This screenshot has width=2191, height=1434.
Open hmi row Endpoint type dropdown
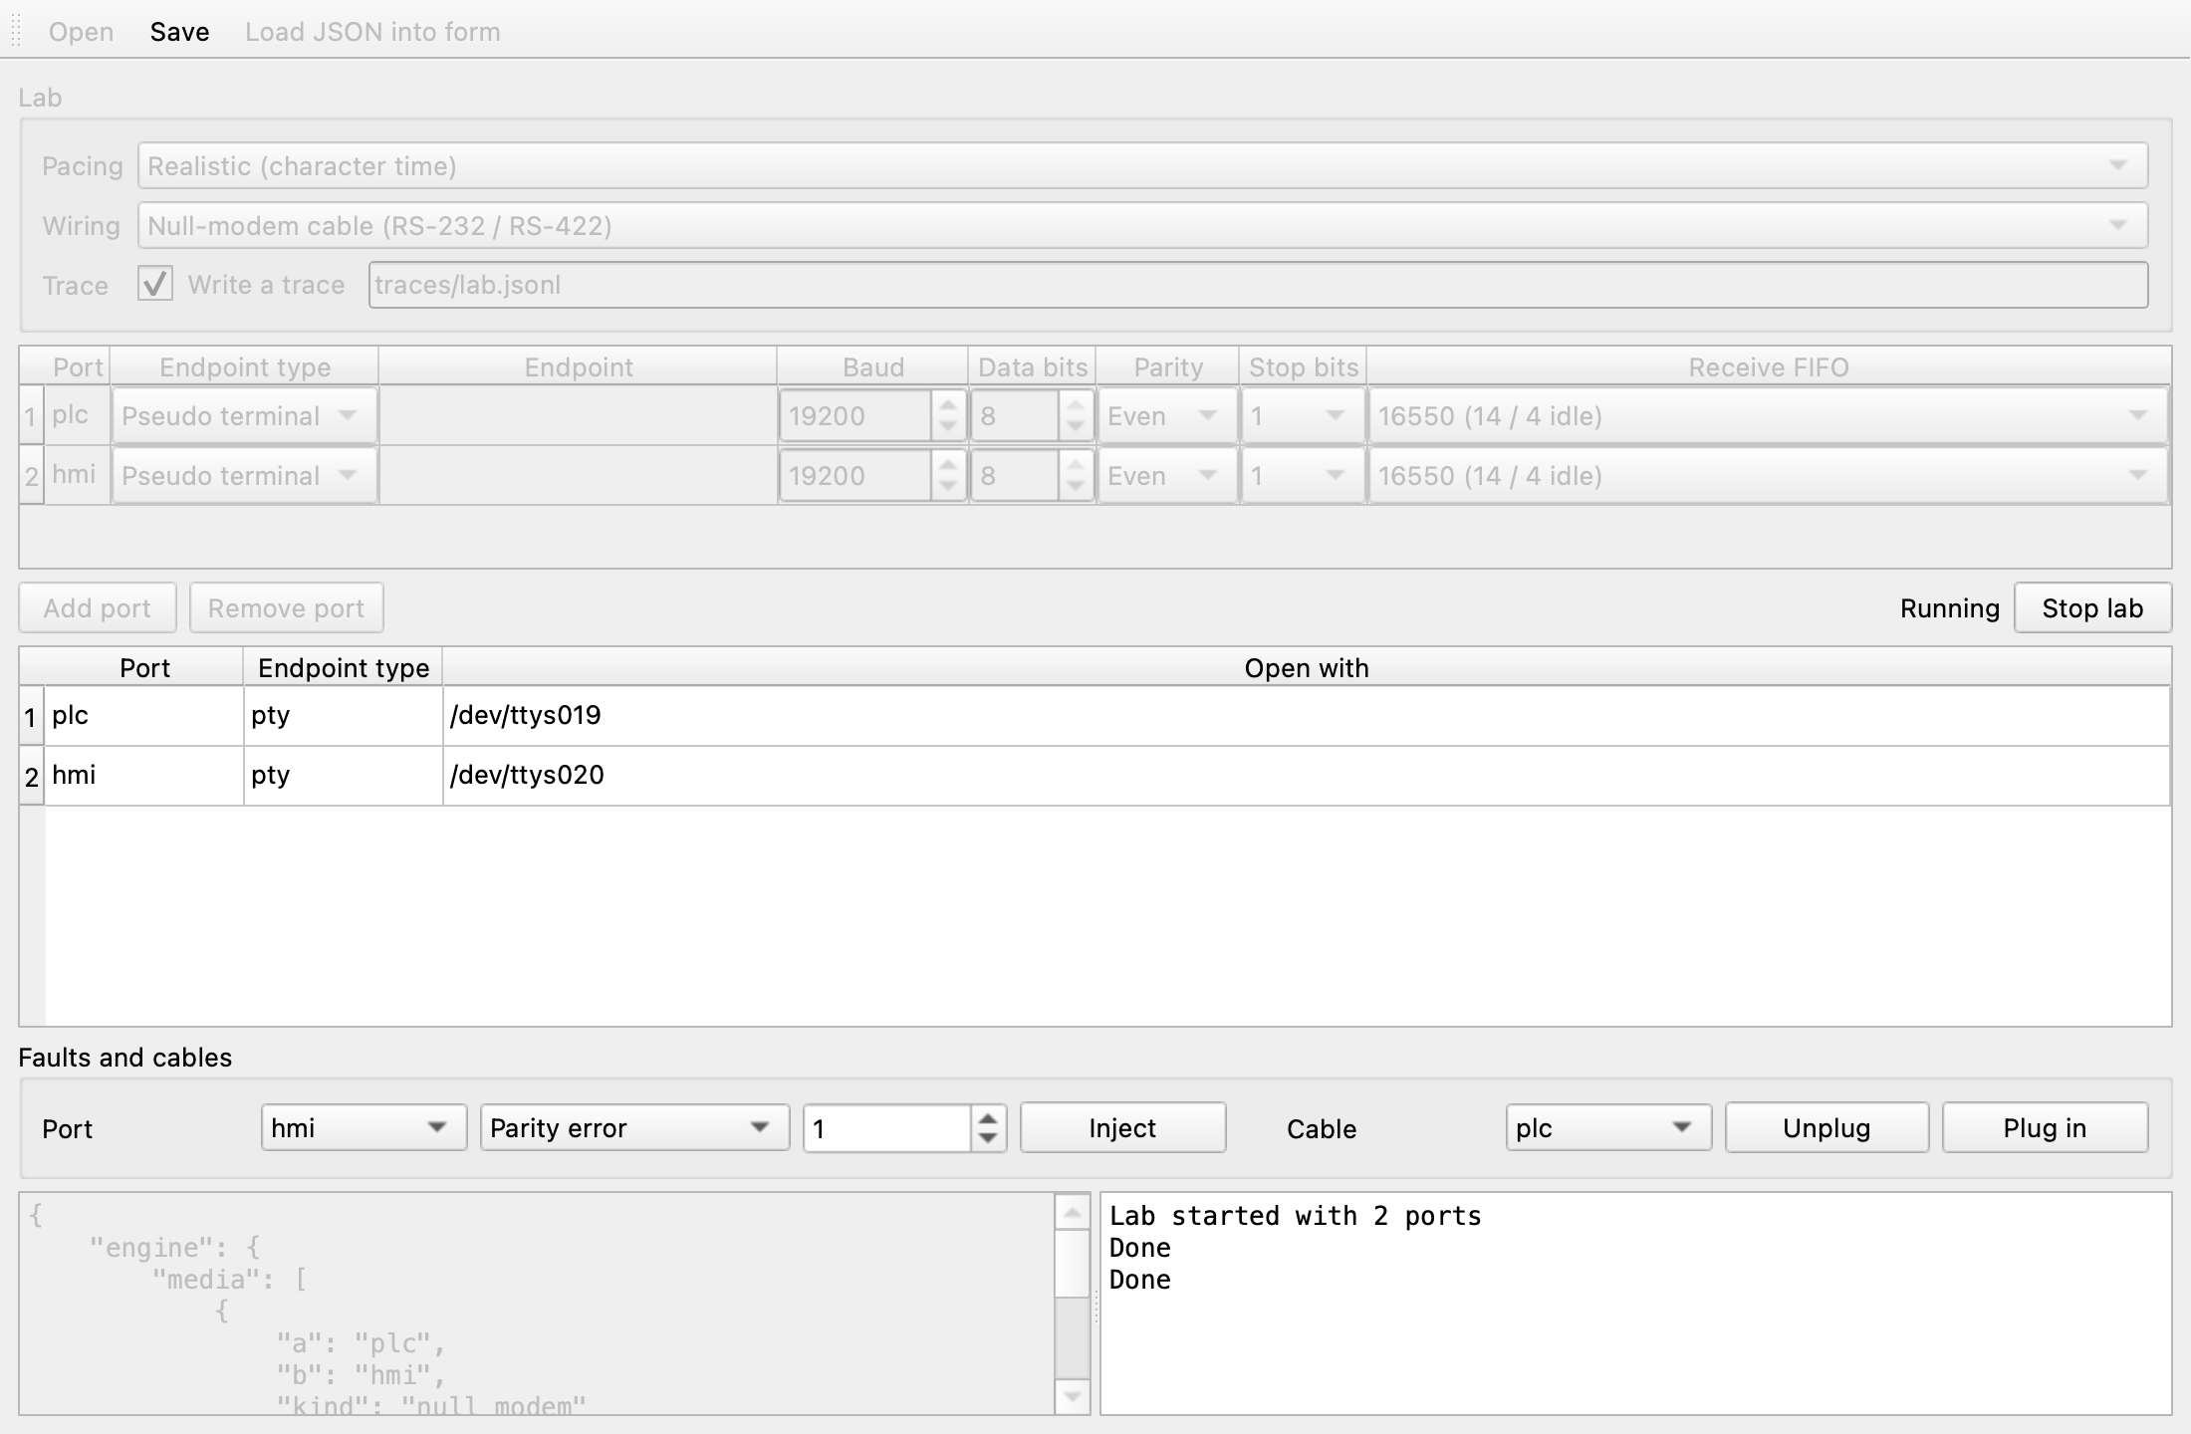(244, 476)
